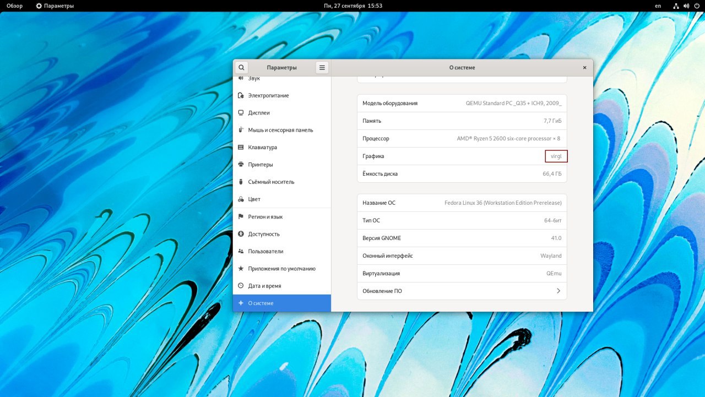Click the USB icon next to Съёмный носитель
Viewport: 705px width, 397px height.
(241, 182)
